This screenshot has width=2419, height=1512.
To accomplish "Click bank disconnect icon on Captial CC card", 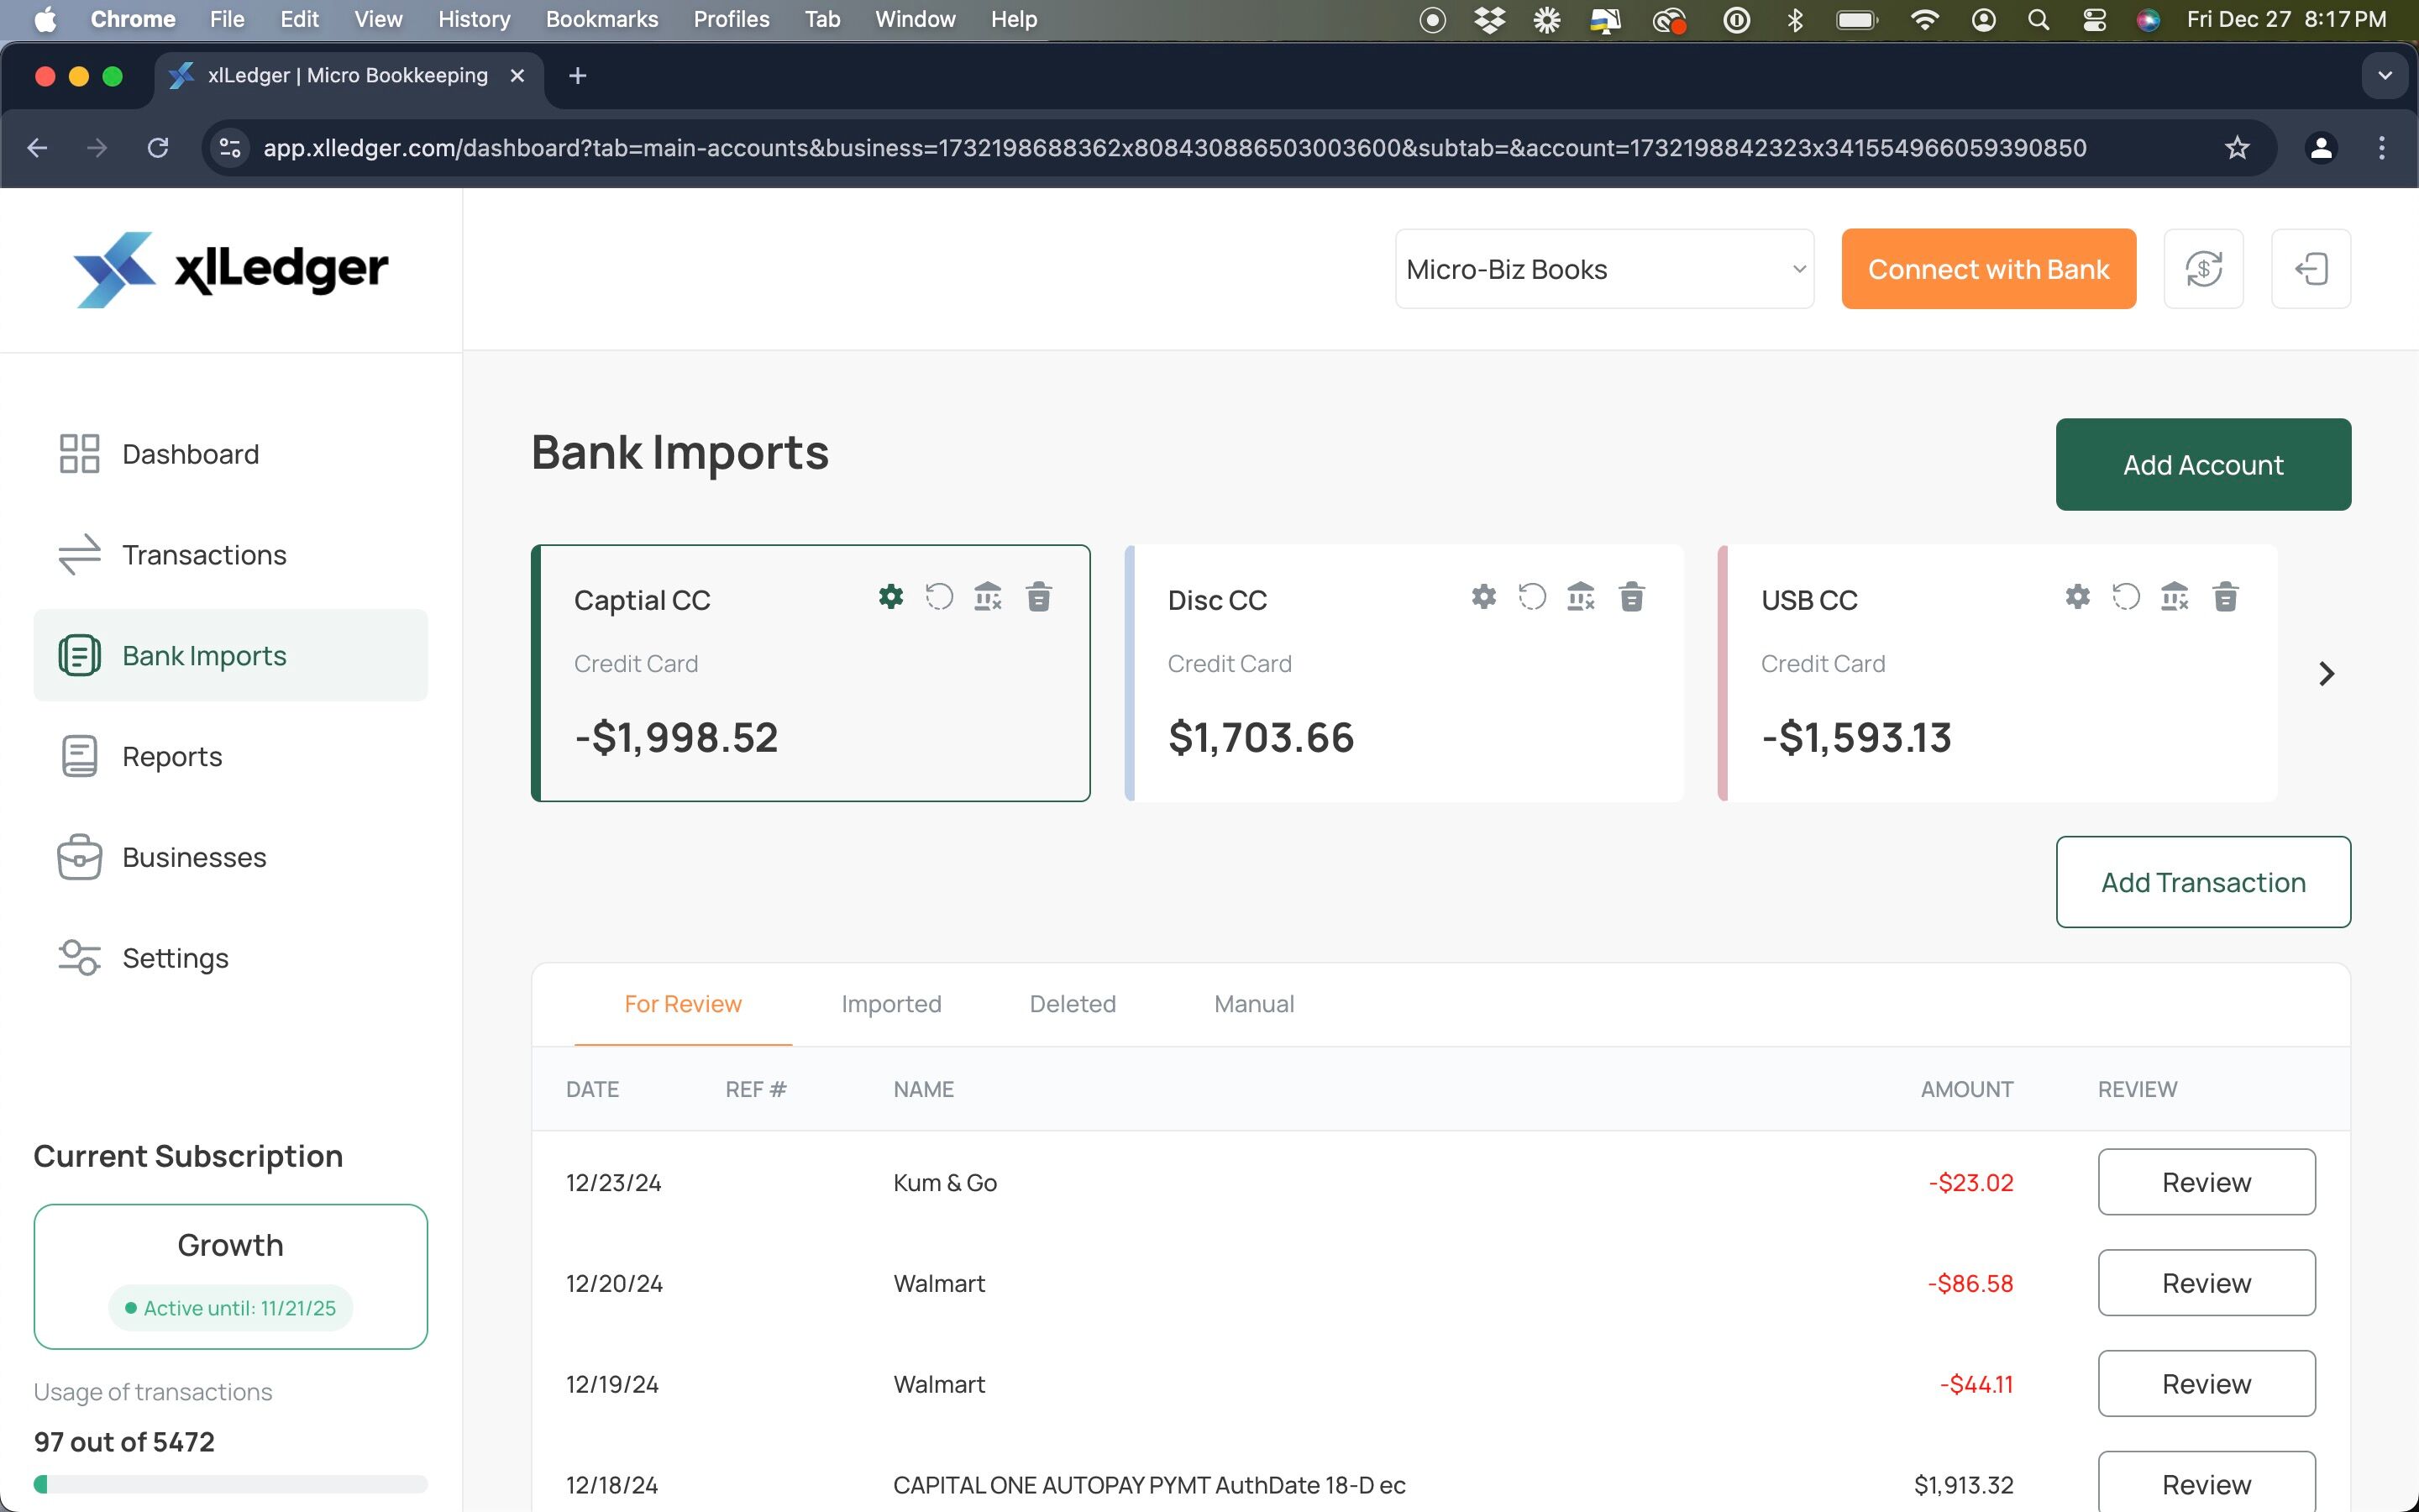I will pos(988,597).
